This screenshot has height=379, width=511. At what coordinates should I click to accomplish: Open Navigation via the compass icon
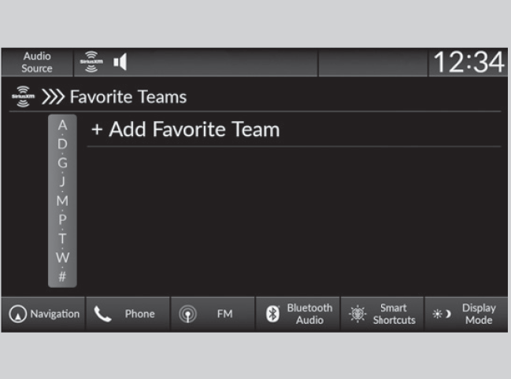coord(17,315)
